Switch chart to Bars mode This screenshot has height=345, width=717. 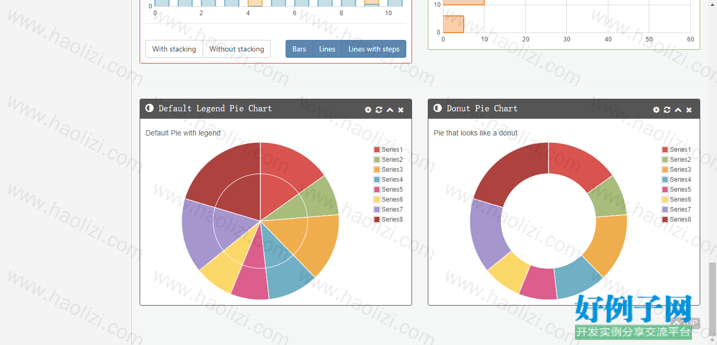299,49
